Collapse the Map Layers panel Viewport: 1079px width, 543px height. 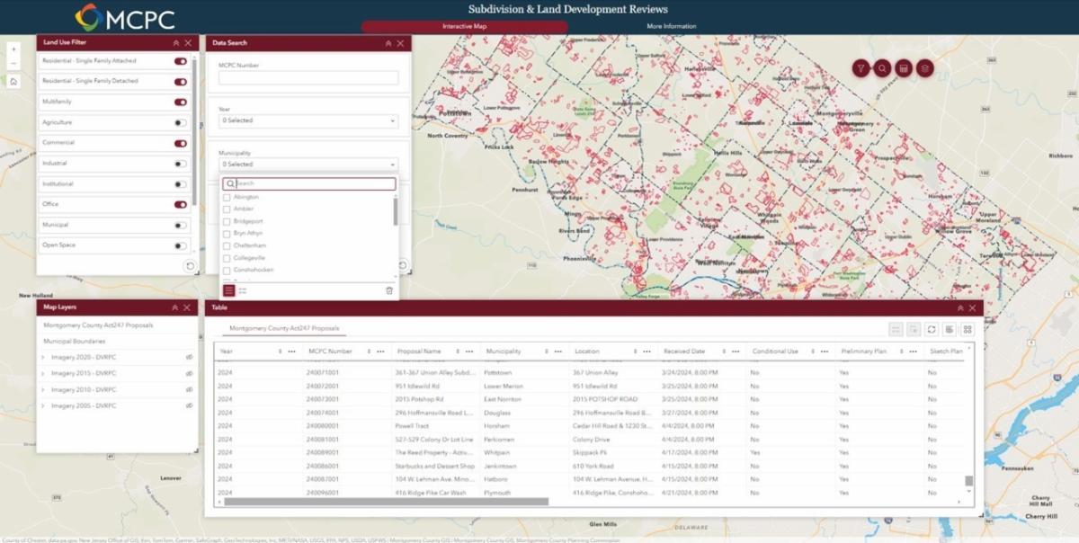[x=176, y=307]
